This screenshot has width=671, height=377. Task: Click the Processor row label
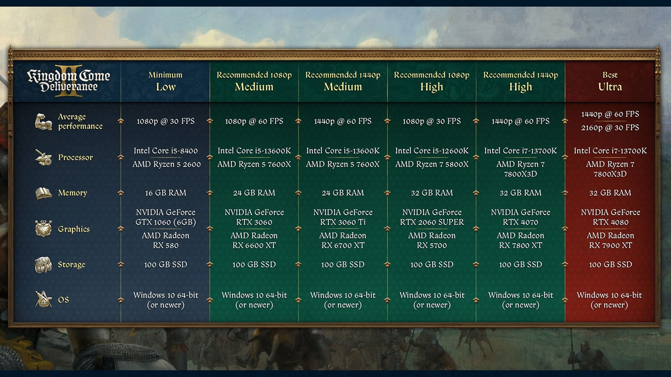(x=75, y=157)
